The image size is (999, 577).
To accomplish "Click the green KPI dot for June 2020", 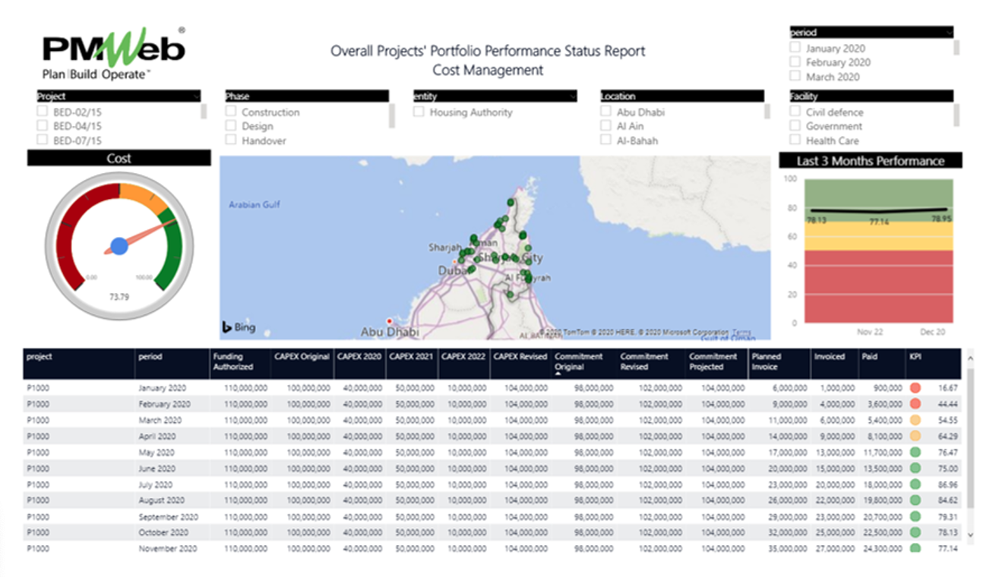I will (915, 468).
